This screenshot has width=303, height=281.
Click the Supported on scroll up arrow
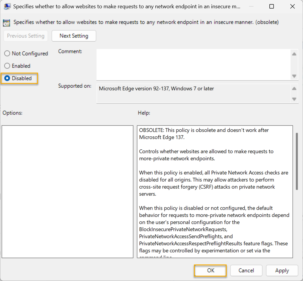[294, 89]
